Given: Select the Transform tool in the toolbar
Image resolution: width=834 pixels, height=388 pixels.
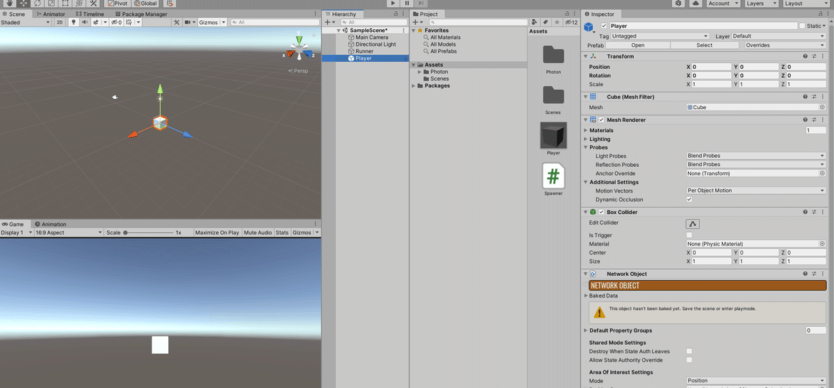Looking at the screenshot, I should (x=79, y=3).
